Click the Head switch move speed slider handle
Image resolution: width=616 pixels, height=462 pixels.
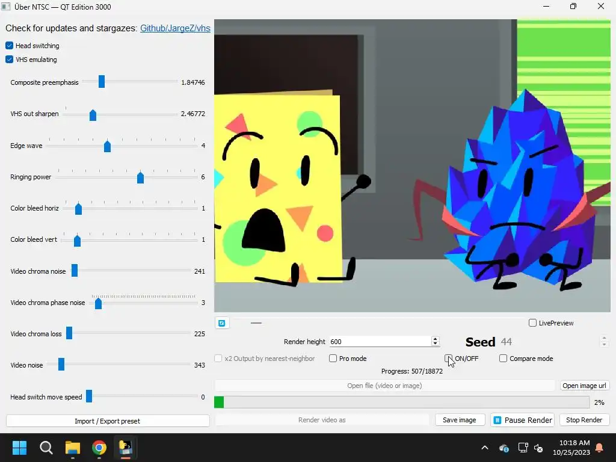click(89, 396)
